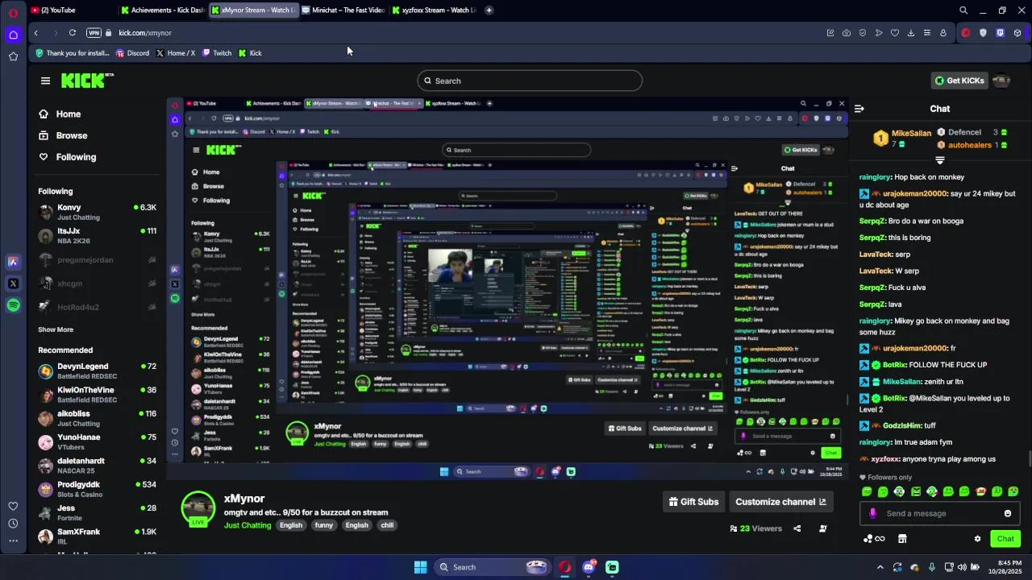This screenshot has width=1032, height=580.
Task: Open Browse in Kick sidebar
Action: pos(63,135)
